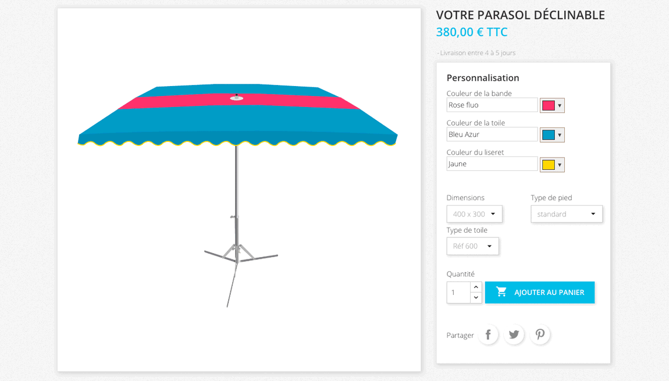669x381 pixels.
Task: Select the pink 'Rose fluo' color swatch
Action: point(548,105)
